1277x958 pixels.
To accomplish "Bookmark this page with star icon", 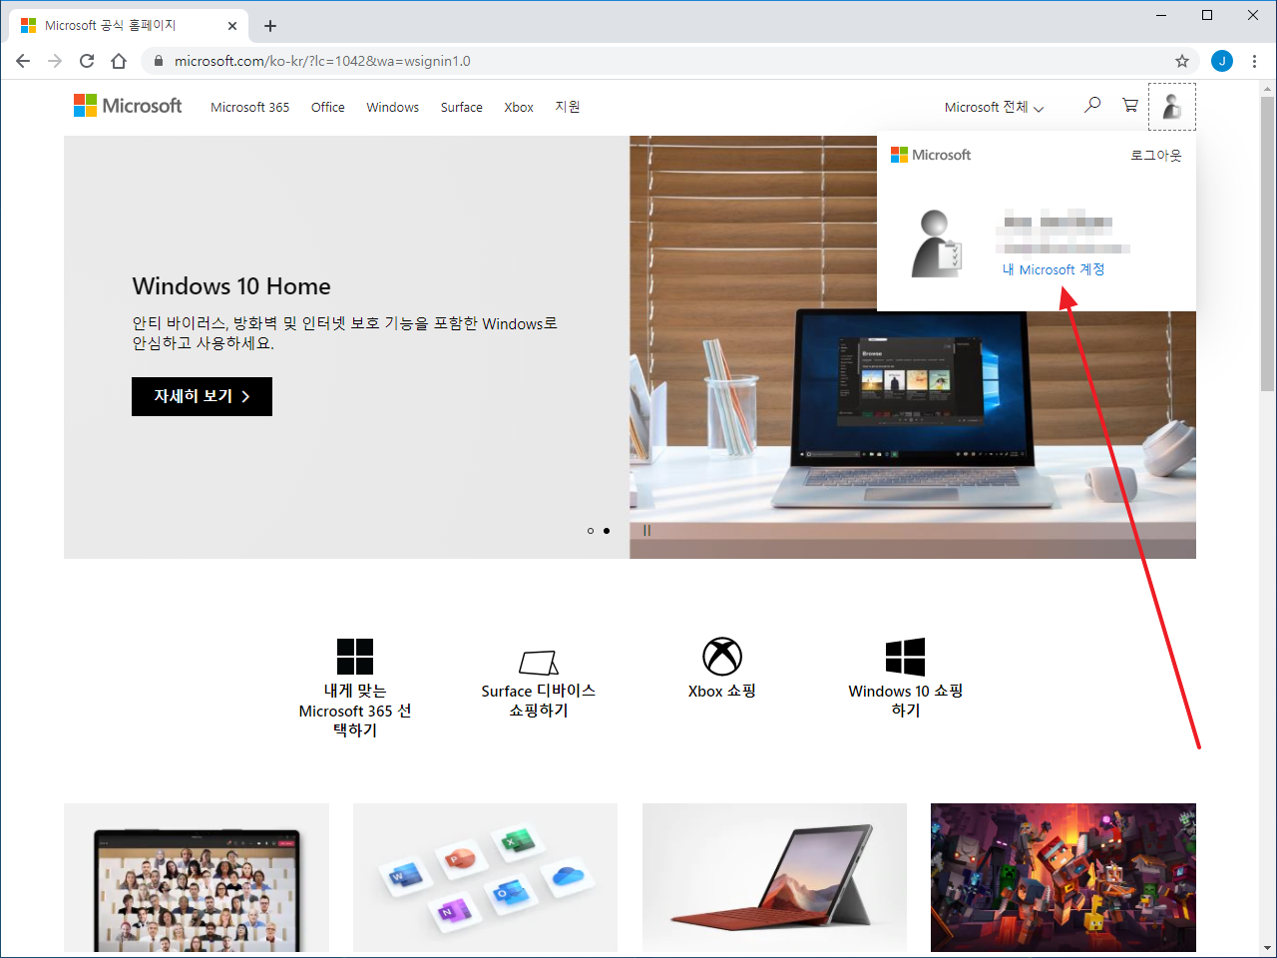I will [1182, 61].
